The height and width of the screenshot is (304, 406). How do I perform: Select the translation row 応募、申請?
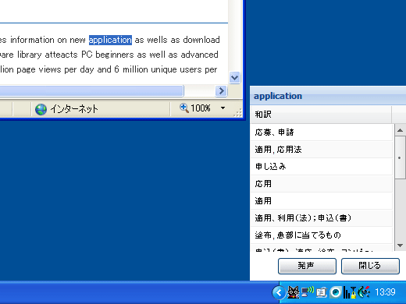pyautogui.click(x=322, y=133)
